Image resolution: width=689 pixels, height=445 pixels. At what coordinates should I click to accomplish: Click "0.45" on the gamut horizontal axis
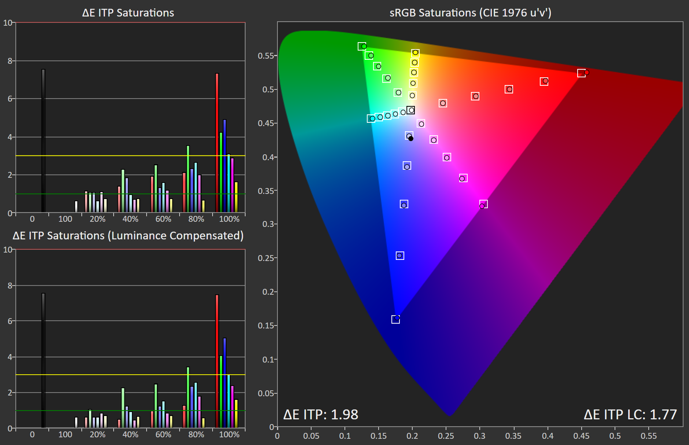pos(582,436)
